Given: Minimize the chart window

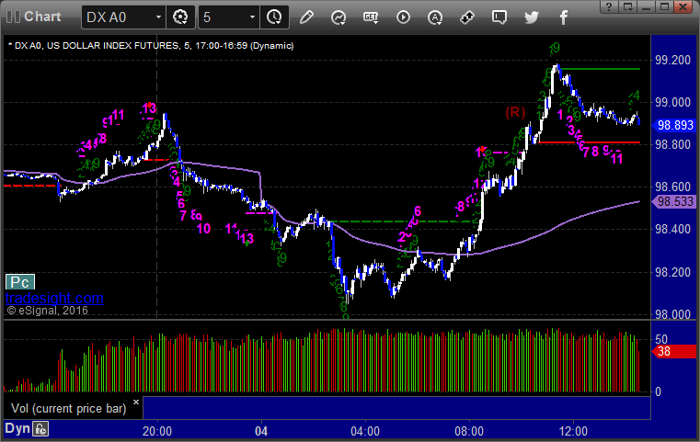Looking at the screenshot, I should pos(646,6).
